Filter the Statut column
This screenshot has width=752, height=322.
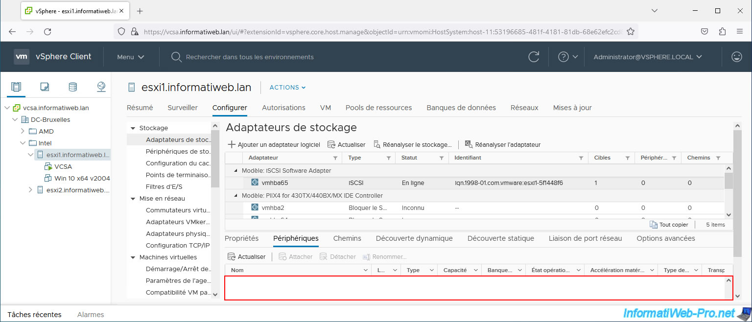441,158
